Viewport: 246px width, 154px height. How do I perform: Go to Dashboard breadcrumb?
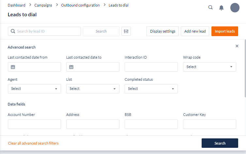(x=16, y=5)
